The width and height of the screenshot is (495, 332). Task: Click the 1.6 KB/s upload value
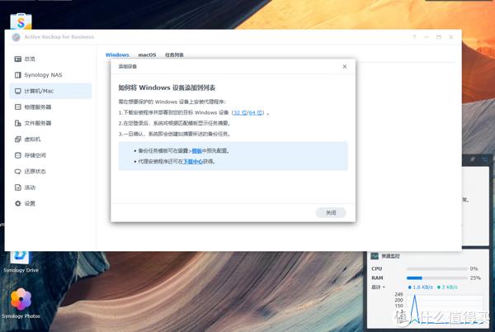pyautogui.click(x=421, y=287)
